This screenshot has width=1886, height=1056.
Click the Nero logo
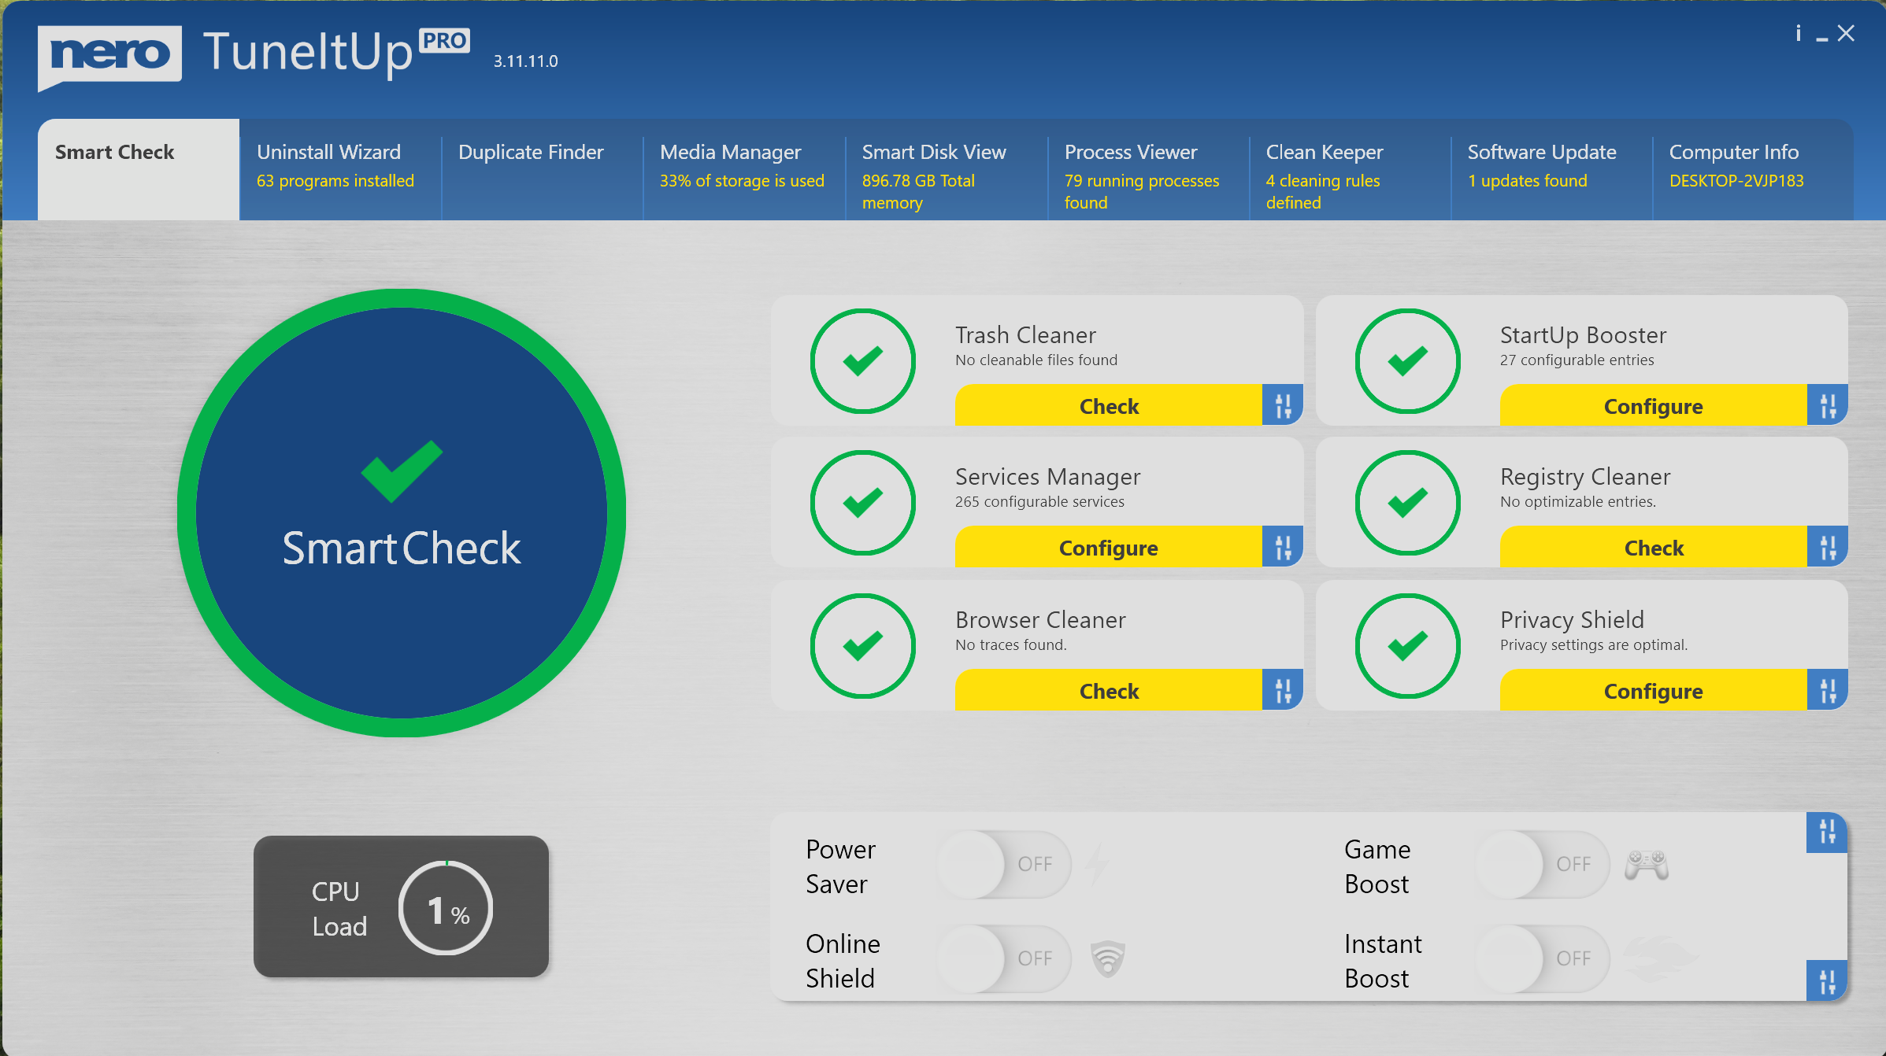109,57
